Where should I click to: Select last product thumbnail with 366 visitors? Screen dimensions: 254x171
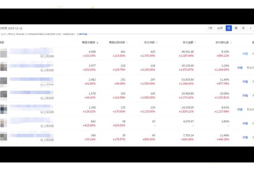point(4,137)
